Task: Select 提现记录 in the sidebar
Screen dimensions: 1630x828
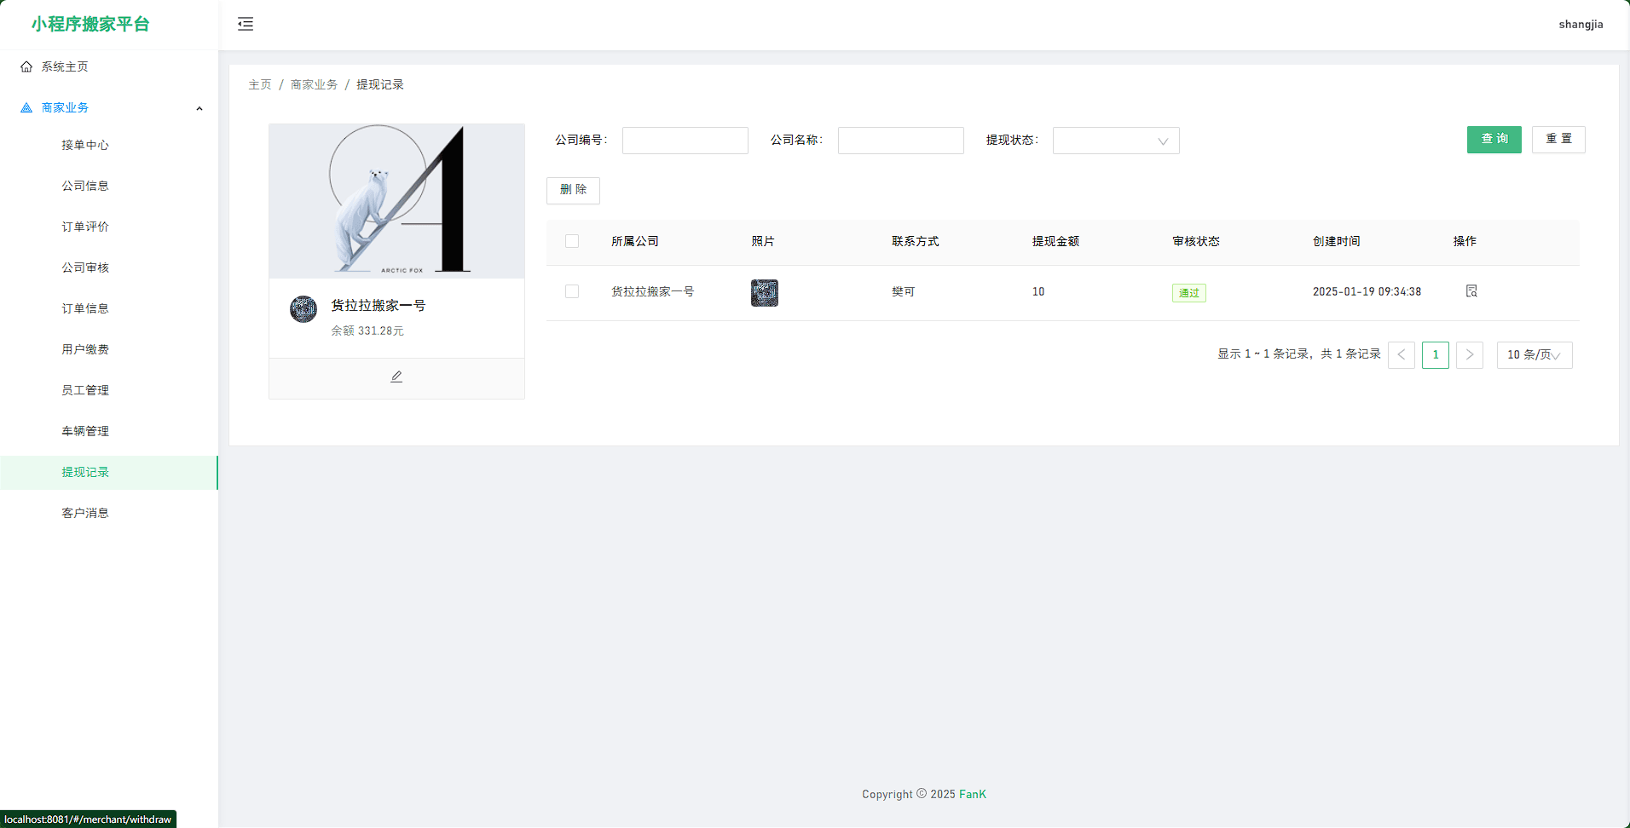Action: coord(109,472)
